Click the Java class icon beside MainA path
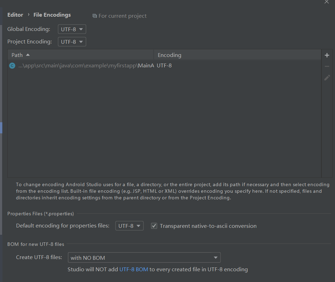 (x=12, y=66)
